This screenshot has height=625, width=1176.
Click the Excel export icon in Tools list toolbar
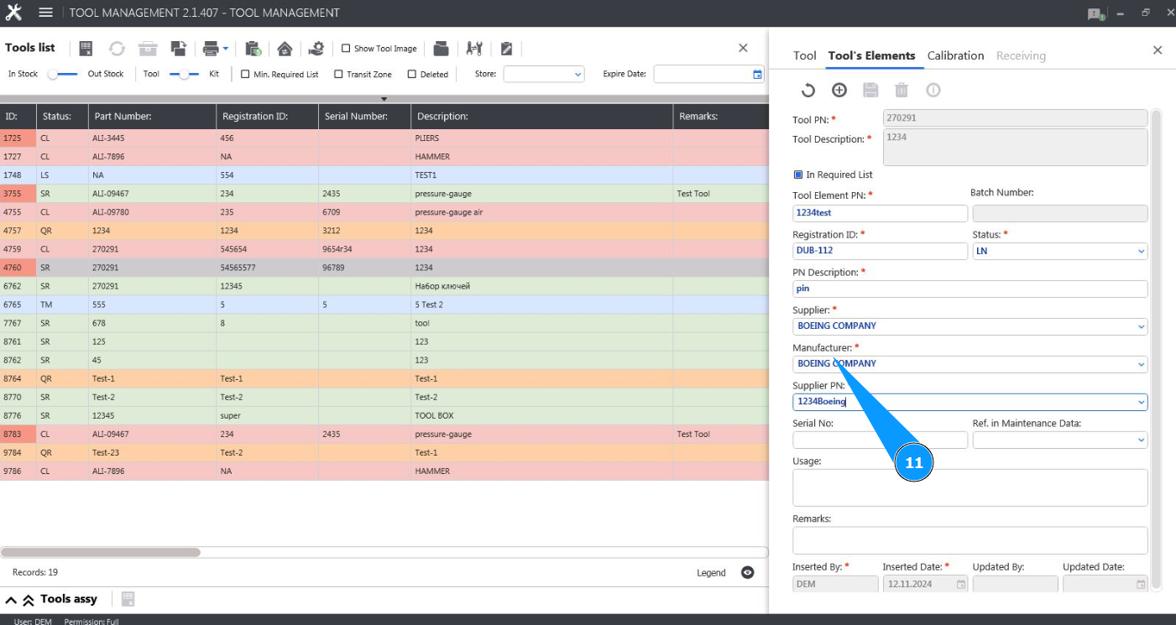[x=86, y=49]
